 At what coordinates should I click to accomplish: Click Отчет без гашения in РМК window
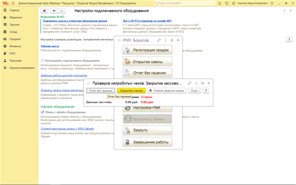click(x=148, y=73)
